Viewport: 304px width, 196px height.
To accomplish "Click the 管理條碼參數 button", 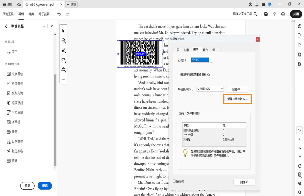I will [237, 99].
